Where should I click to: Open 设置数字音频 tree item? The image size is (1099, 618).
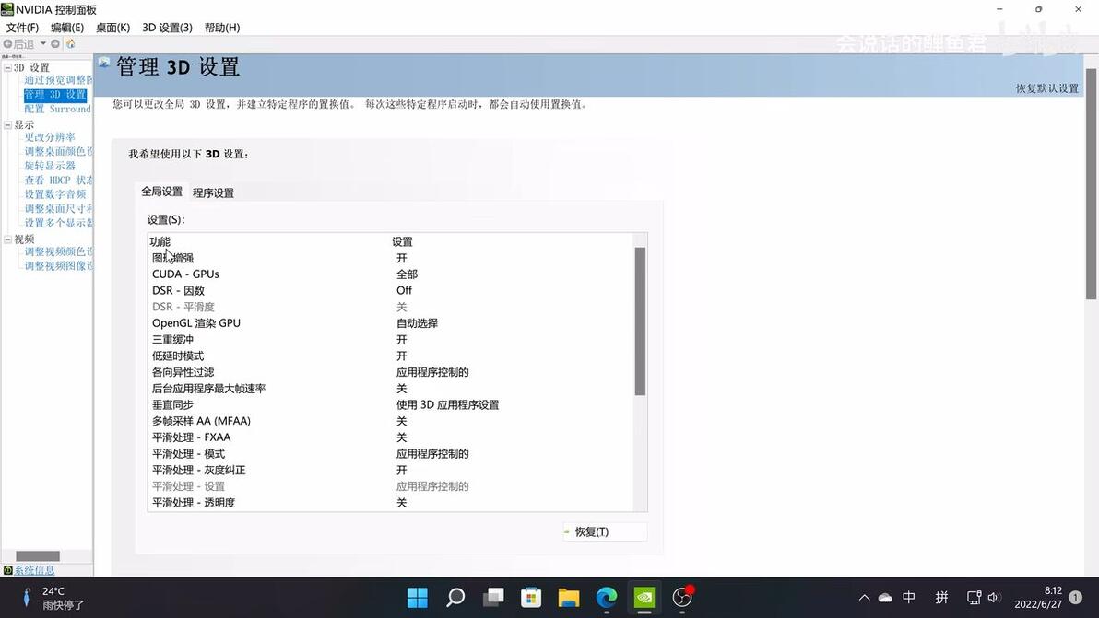pos(55,193)
